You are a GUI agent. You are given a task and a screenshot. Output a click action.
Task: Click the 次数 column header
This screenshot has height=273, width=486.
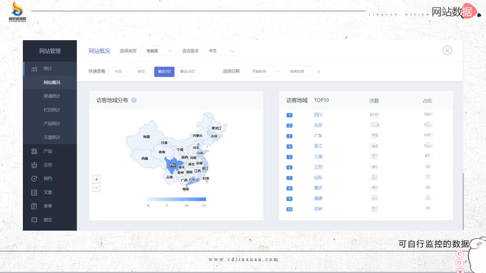374,101
